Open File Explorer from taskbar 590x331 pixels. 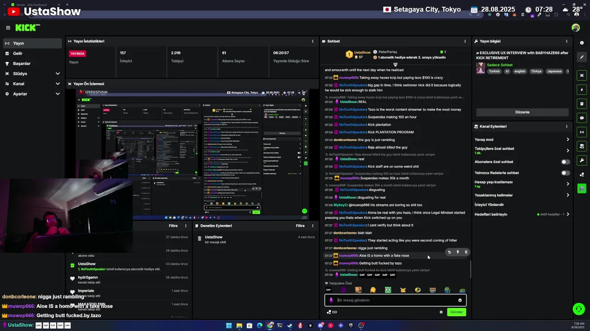pos(239,325)
